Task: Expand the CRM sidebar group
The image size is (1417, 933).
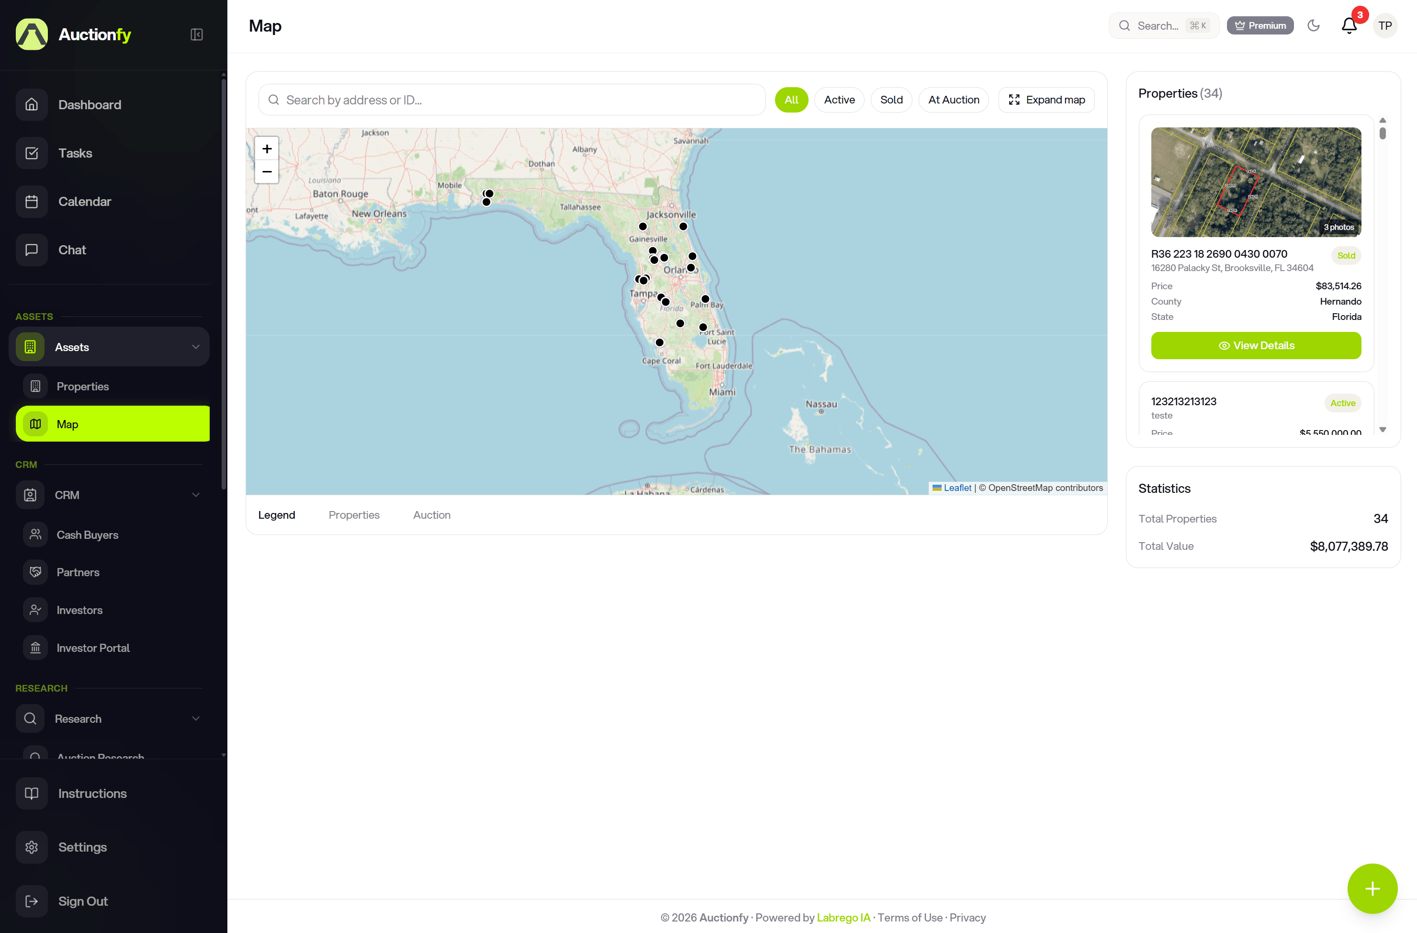Action: coord(195,494)
